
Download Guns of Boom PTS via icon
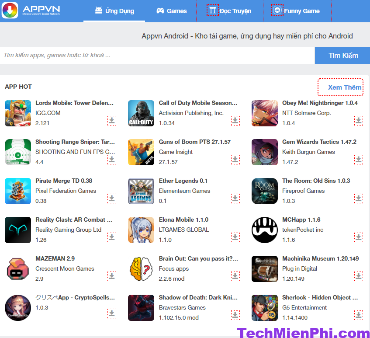[235, 160]
